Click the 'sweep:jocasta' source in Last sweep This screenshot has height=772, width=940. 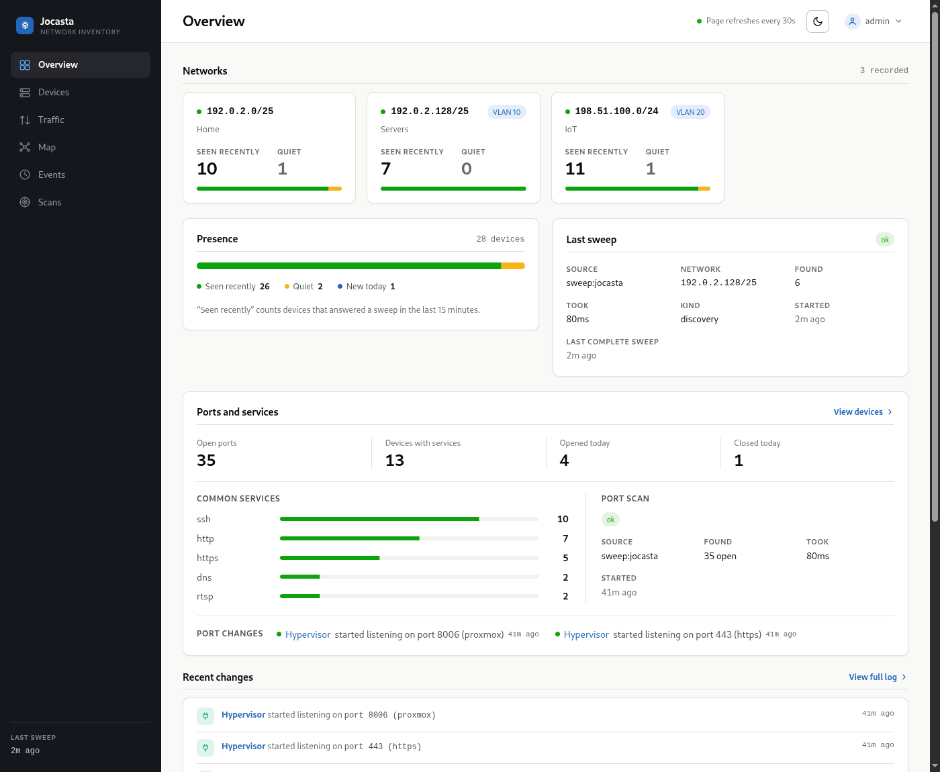tap(594, 283)
